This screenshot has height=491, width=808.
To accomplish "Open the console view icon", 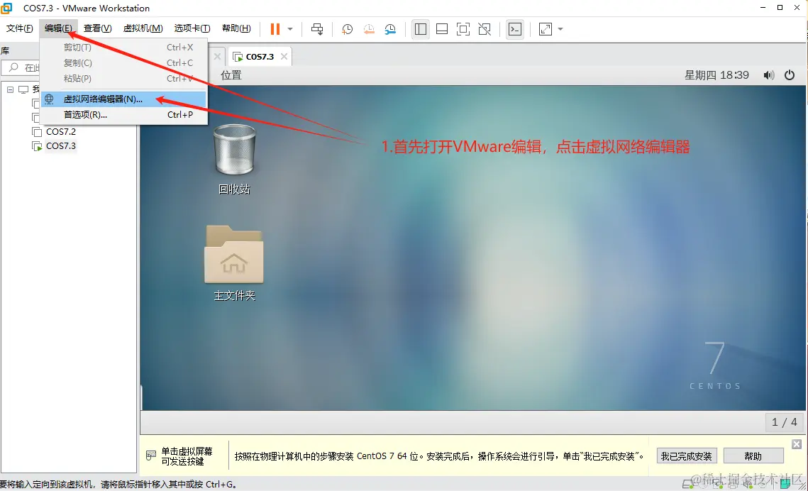I will pos(515,29).
